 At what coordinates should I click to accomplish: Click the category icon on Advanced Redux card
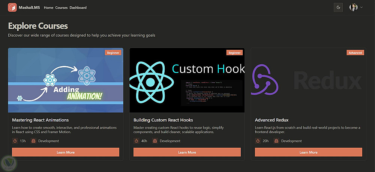tap(276, 141)
